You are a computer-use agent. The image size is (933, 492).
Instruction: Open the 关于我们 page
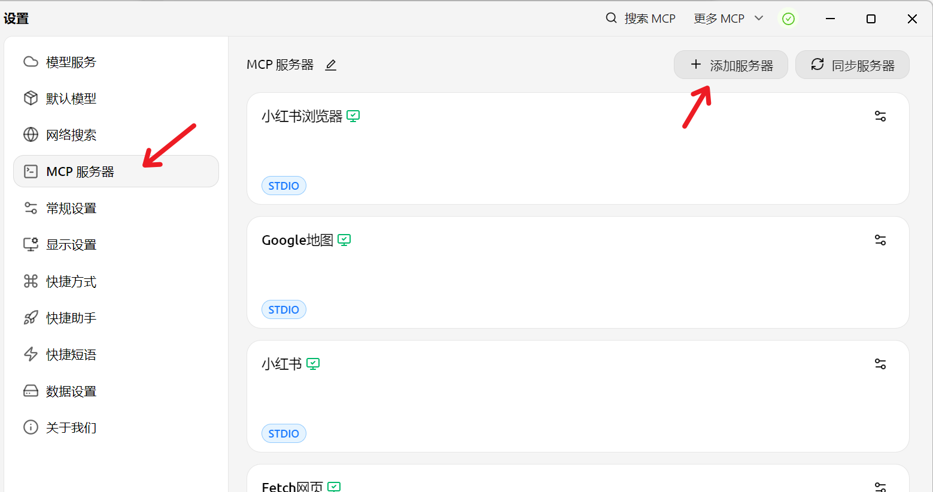point(116,427)
